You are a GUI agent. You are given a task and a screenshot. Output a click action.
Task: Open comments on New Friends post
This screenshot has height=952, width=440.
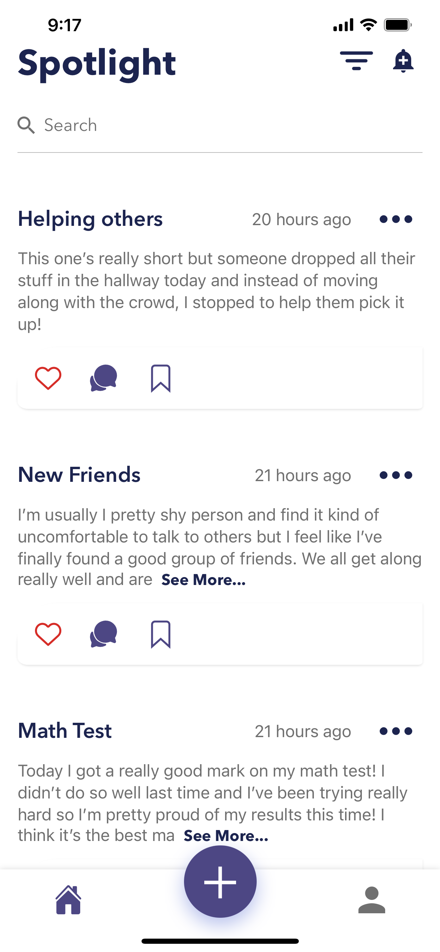coord(103,634)
